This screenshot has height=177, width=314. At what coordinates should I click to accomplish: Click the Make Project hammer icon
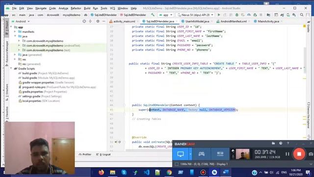pyautogui.click(x=153, y=15)
